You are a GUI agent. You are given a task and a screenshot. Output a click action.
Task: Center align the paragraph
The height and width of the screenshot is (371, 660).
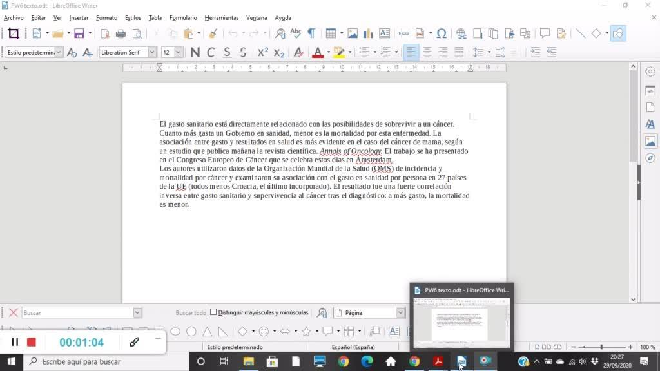point(427,52)
